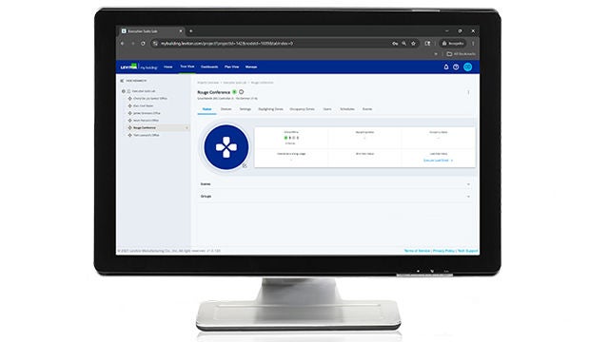Click the room icon for the last tree row
Viewport: 609px width, 342px height.
click(130, 135)
